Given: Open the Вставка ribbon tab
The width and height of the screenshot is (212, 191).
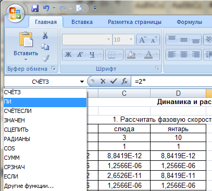Looking at the screenshot, I should coord(82,22).
